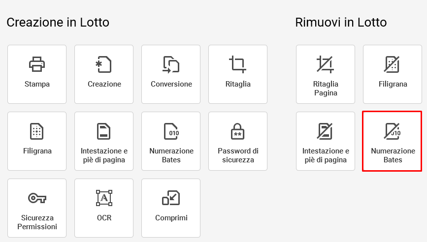Open the batch Stampa print tile

[37, 74]
